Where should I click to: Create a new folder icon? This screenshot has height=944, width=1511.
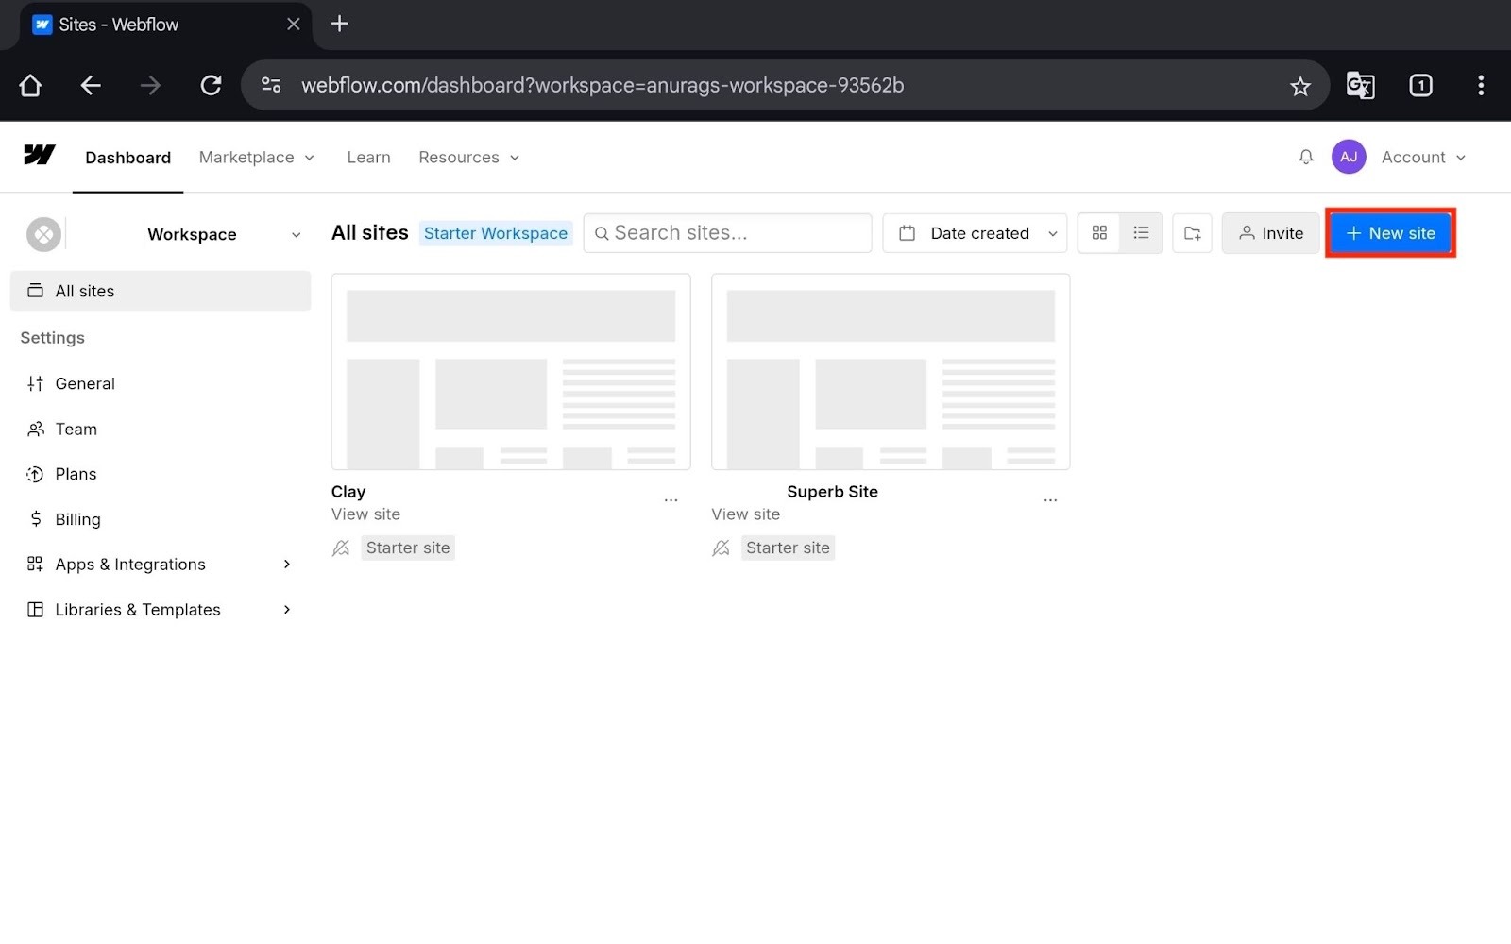[1192, 233]
